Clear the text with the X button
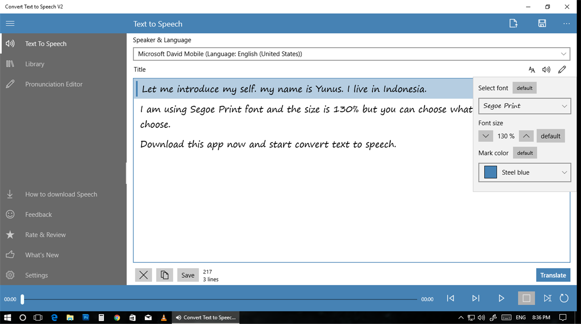Viewport: 581px width, 324px height. pos(143,275)
